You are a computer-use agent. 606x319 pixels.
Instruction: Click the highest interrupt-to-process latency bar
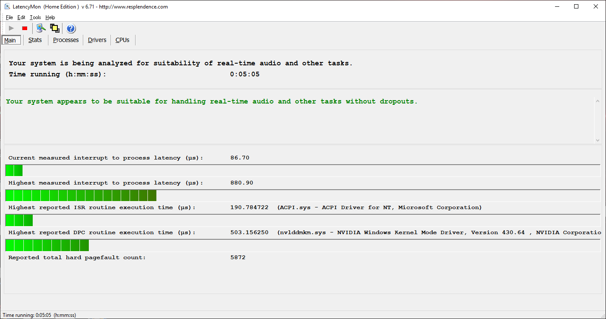(303, 196)
